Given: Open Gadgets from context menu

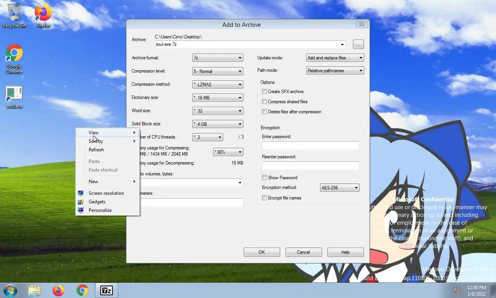Looking at the screenshot, I should pyautogui.click(x=108, y=202).
